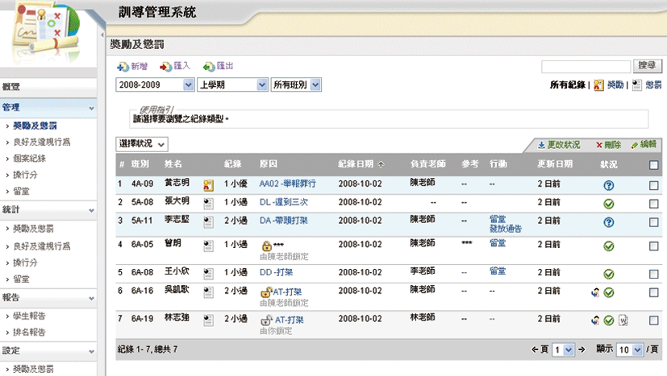
Task: Open the 2008-2009 school year dropdown
Action: (x=156, y=85)
